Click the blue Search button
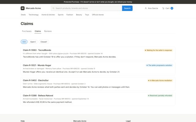The image size is (196, 122). pos(127,8)
